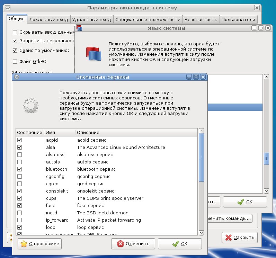Image resolution: width=276 pixels, height=258 pixels.
Task: Uncheck the fuse service checkbox
Action: tap(19, 205)
